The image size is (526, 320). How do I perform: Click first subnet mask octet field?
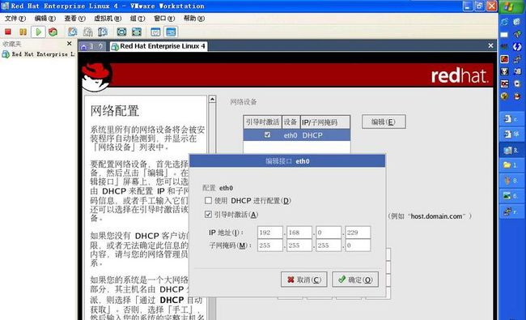pyautogui.click(x=270, y=245)
